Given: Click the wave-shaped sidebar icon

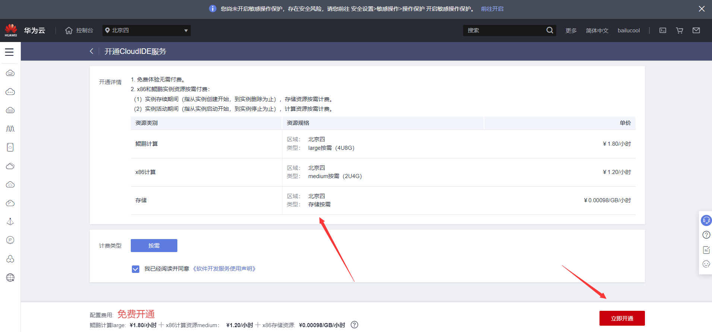Looking at the screenshot, I should click(x=10, y=129).
